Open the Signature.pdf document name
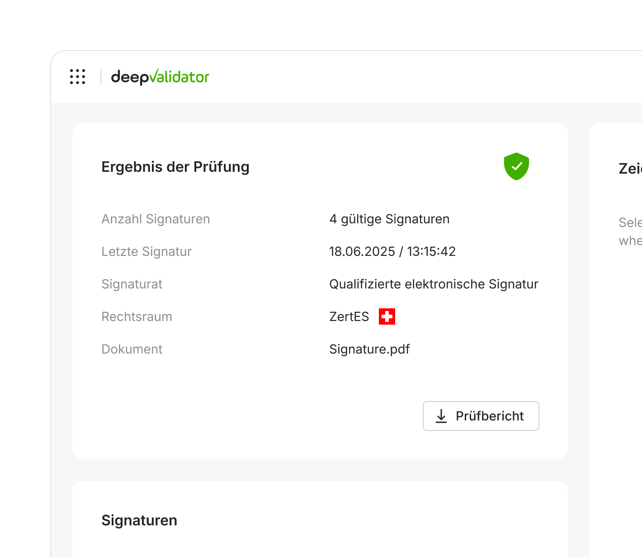This screenshot has height=557, width=642. pyautogui.click(x=369, y=349)
